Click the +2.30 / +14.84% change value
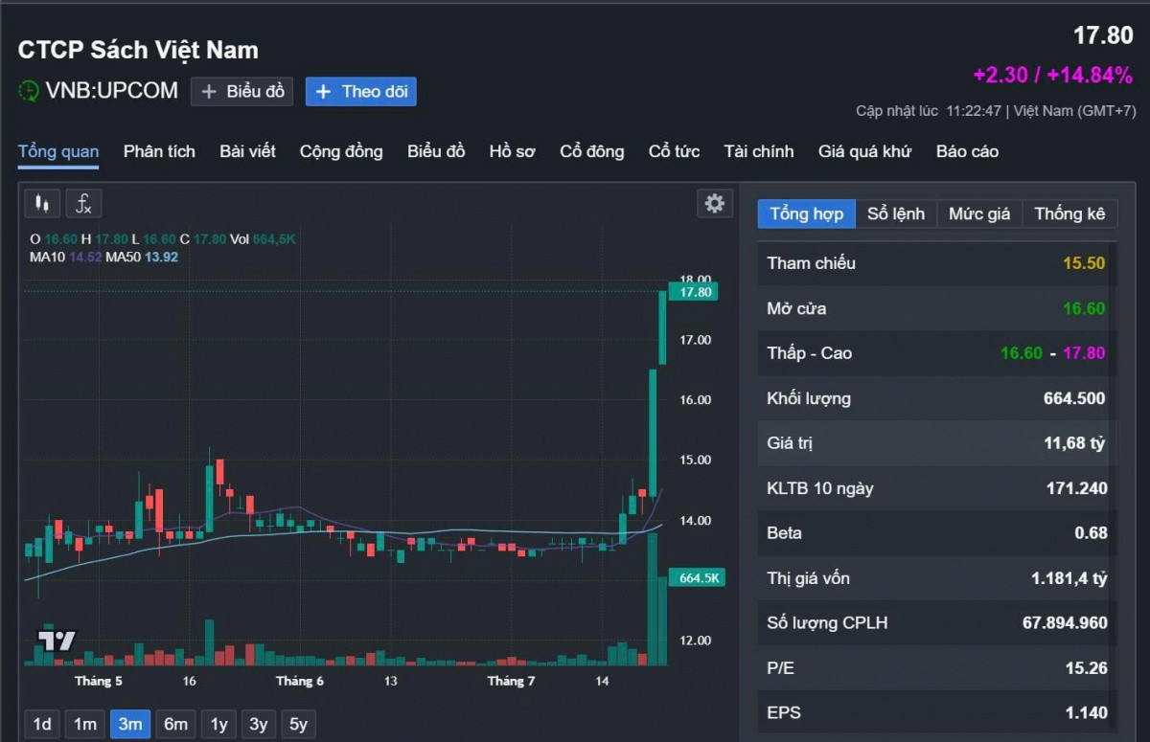Viewport: 1150px width, 742px height. 1052,75
